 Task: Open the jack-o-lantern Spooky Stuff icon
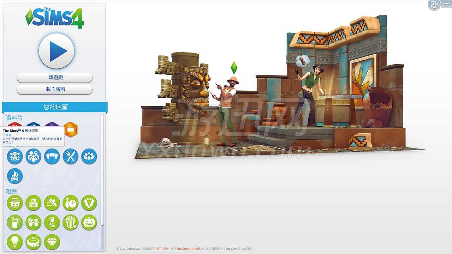[x=89, y=223]
